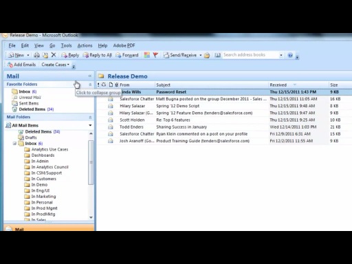Sort by Attachment paperclip column icon

click(x=116, y=85)
